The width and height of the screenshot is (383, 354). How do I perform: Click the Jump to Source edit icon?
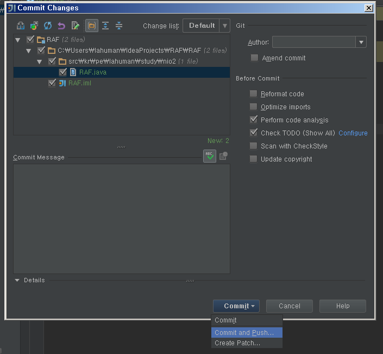(75, 26)
